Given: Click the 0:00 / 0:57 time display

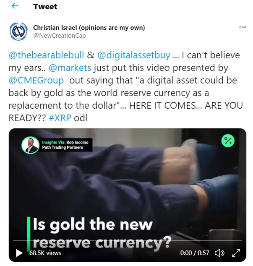Looking at the screenshot, I should (194, 253).
